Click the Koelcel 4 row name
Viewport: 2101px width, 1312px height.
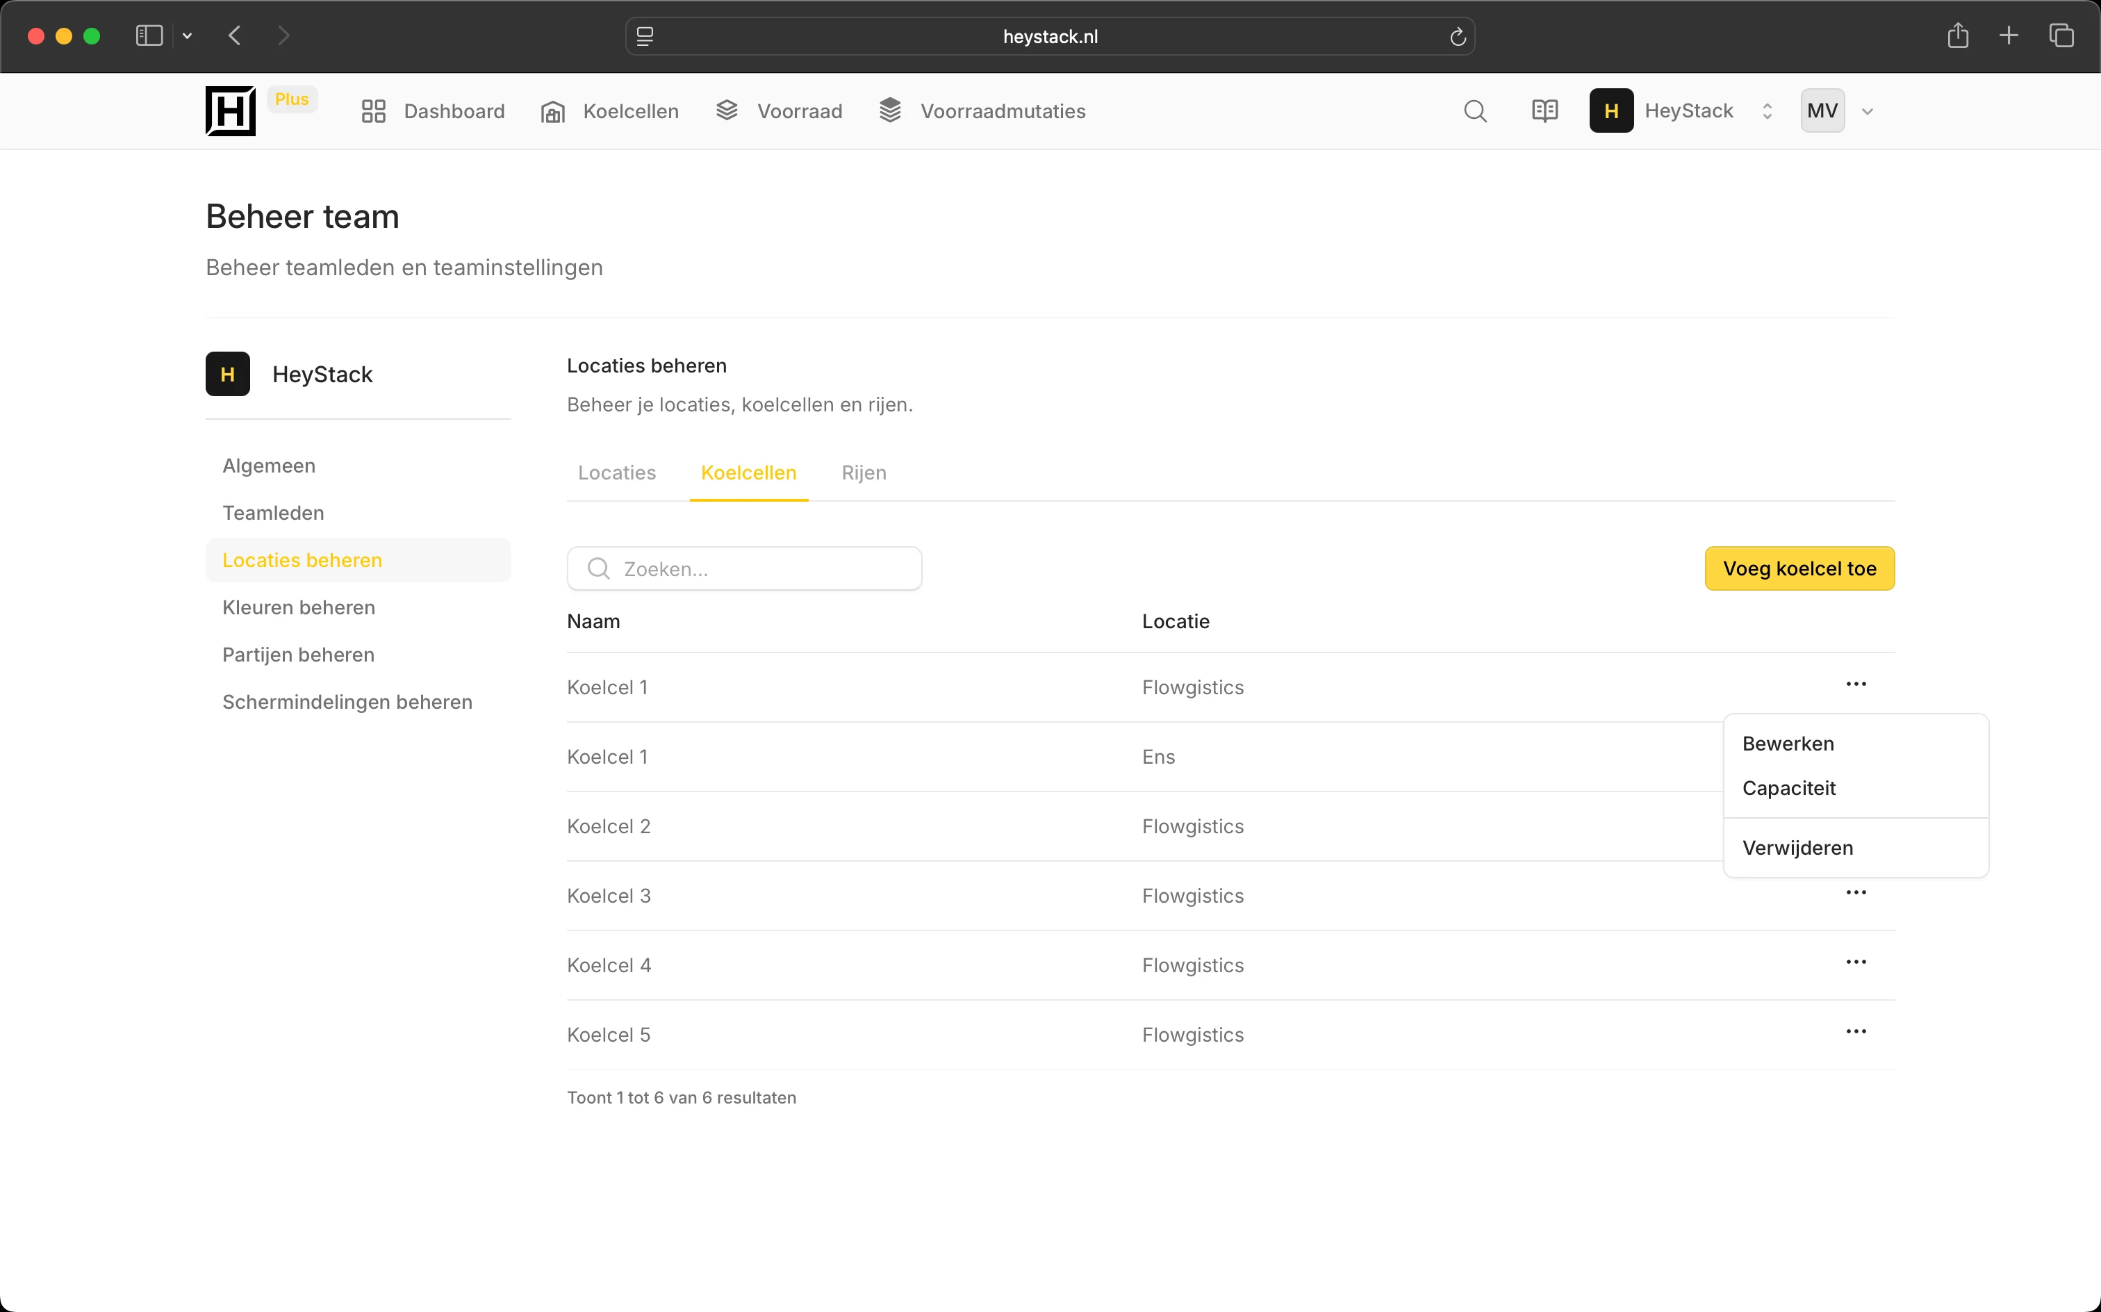[608, 965]
